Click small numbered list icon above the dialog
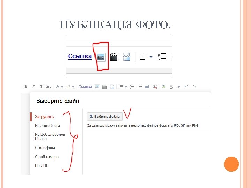 point(132,87)
